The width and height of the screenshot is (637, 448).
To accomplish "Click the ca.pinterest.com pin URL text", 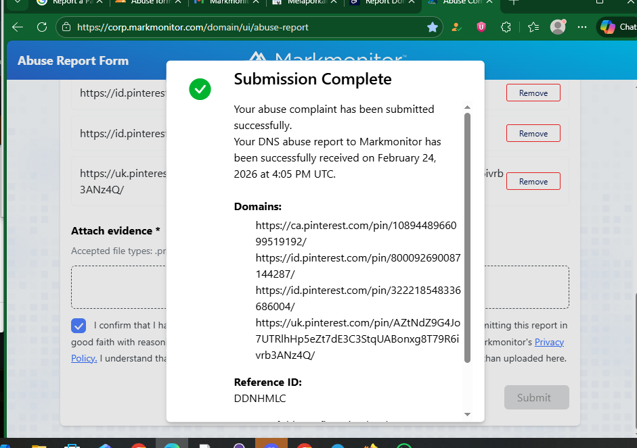I will pos(356,234).
